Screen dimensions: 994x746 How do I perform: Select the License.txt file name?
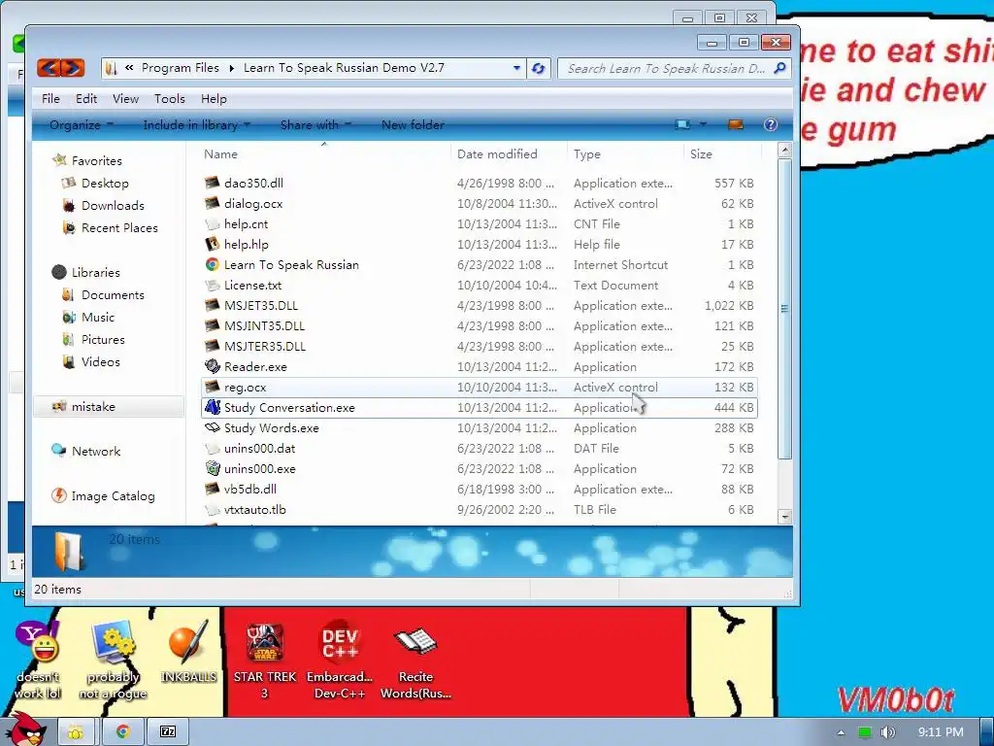point(252,286)
